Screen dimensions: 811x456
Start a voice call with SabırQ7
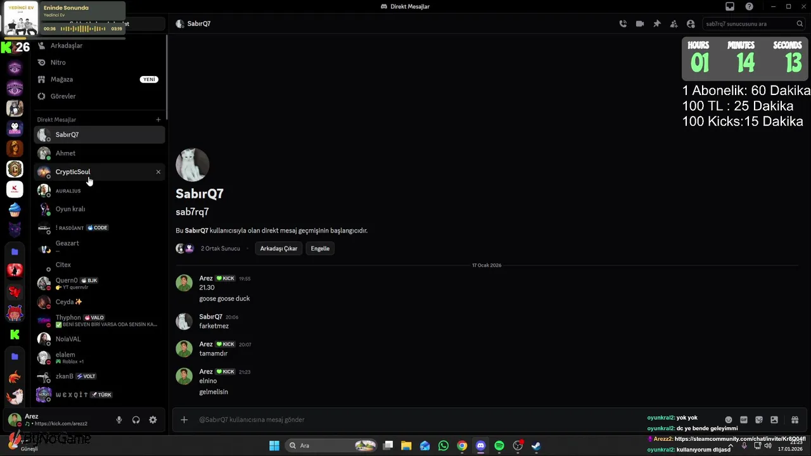pos(623,23)
